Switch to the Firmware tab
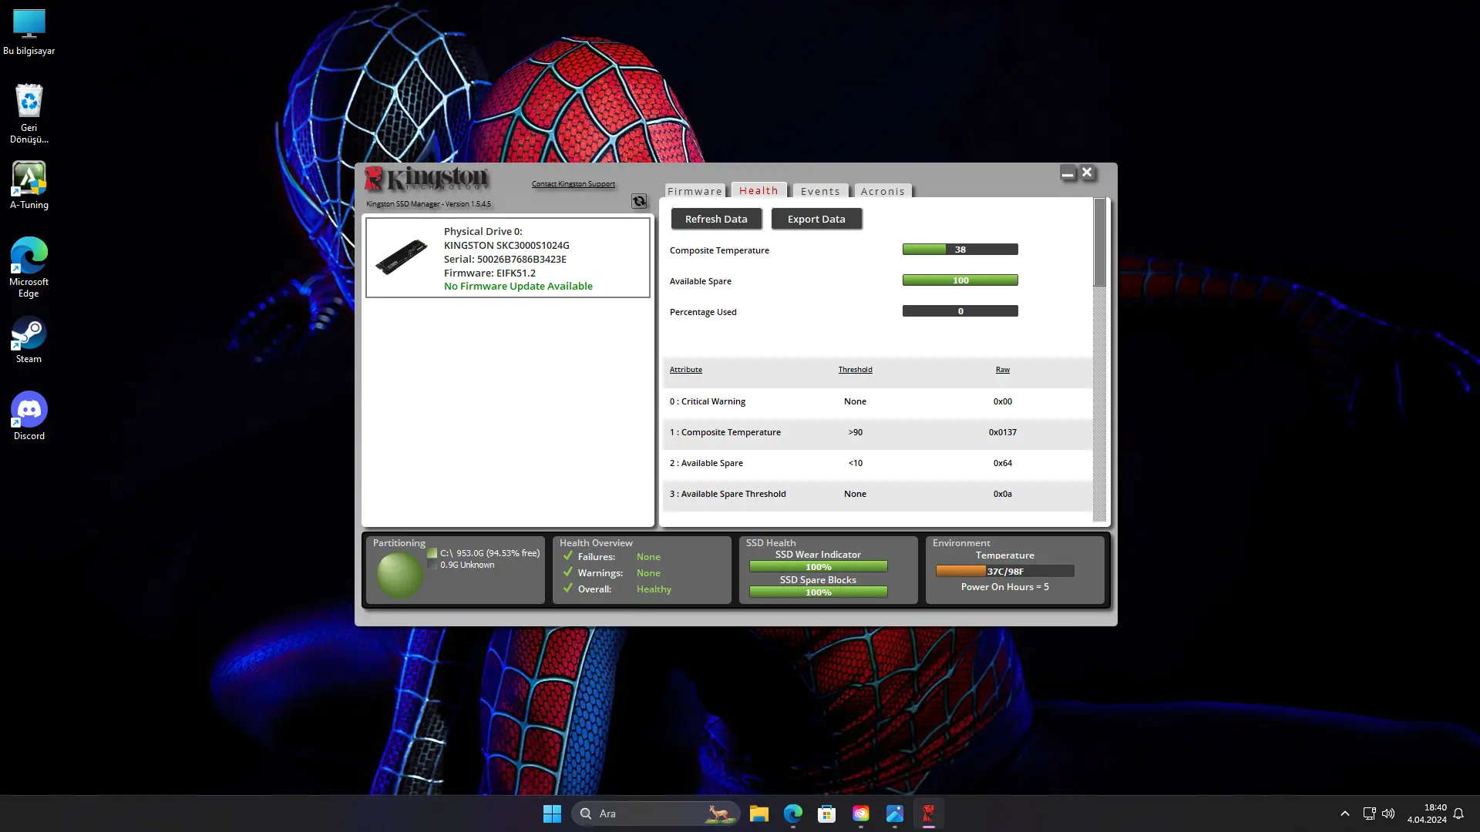 click(x=695, y=191)
